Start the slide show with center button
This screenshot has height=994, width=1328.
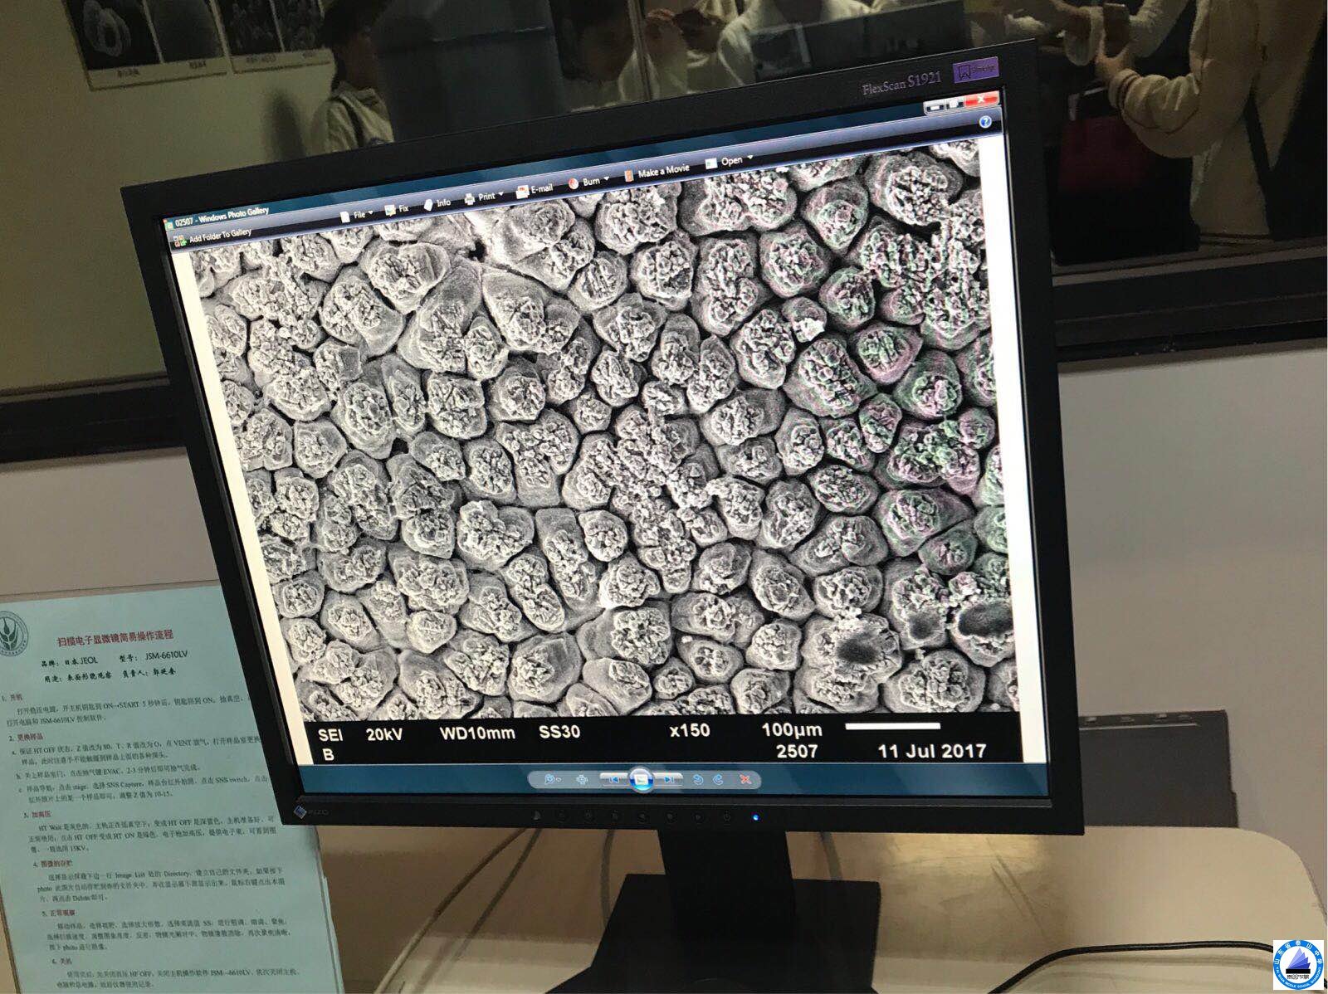[x=640, y=779]
